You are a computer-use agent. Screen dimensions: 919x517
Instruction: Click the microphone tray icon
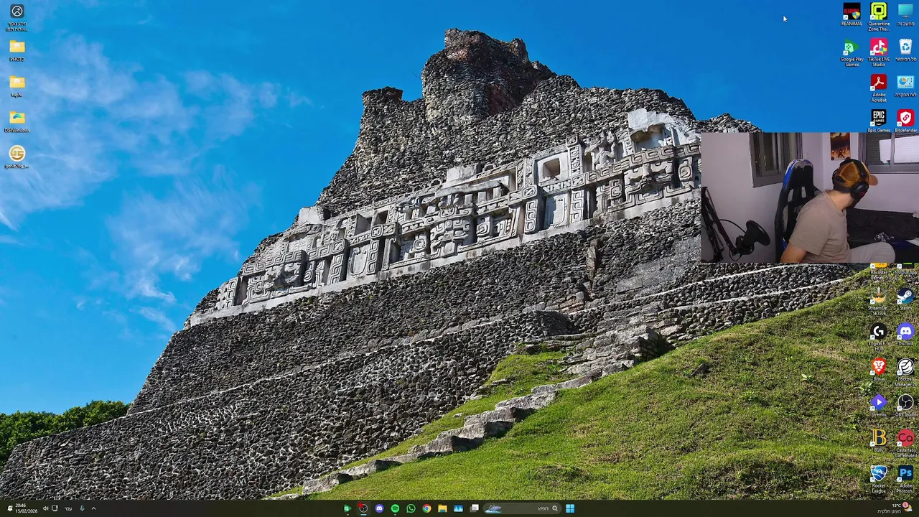82,508
